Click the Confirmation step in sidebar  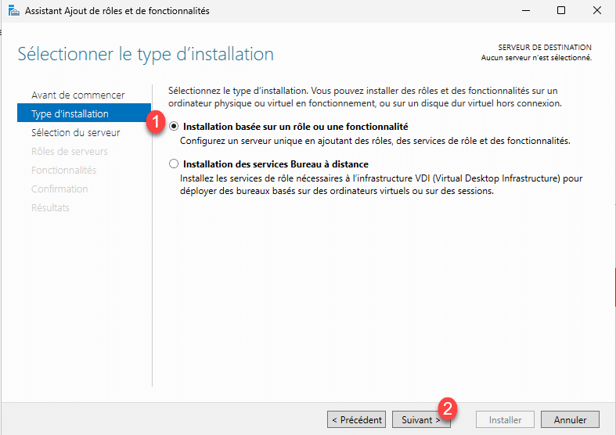[x=59, y=189]
